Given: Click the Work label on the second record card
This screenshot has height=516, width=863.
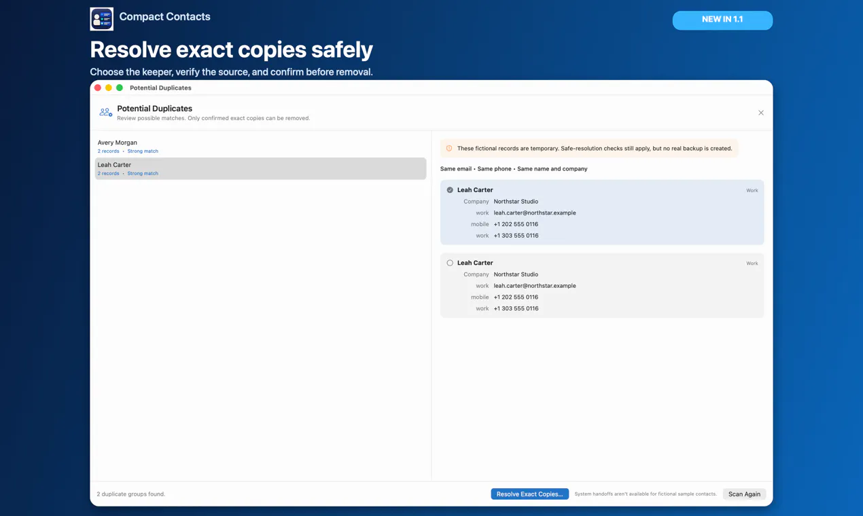Looking at the screenshot, I should tap(752, 263).
